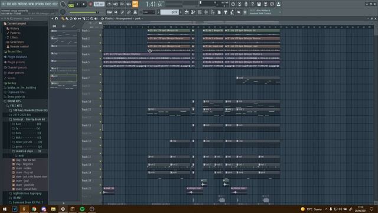Click Playlist - Arrangement - perk title
Image resolution: width=378 pixels, height=213 pixels.
tap(123, 18)
